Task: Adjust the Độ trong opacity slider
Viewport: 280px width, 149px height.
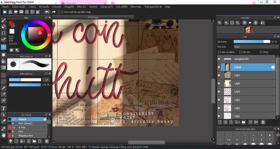Action: 252,42
